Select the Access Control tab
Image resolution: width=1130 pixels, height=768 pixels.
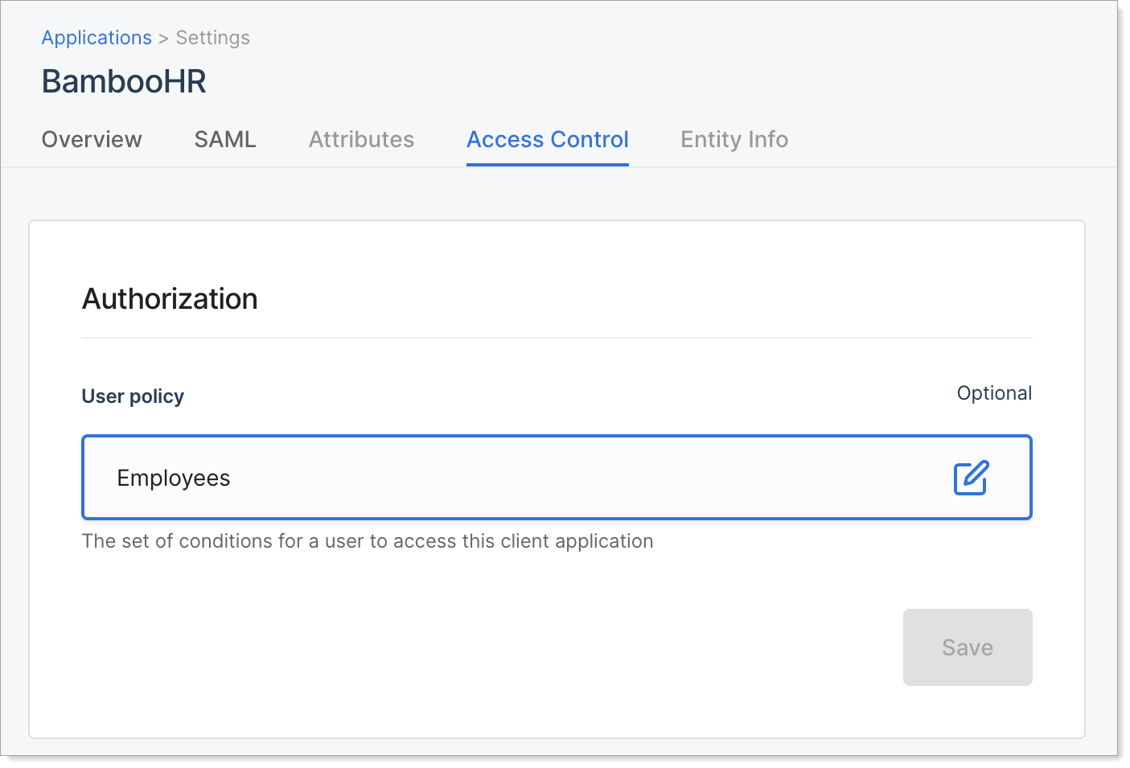coord(548,139)
